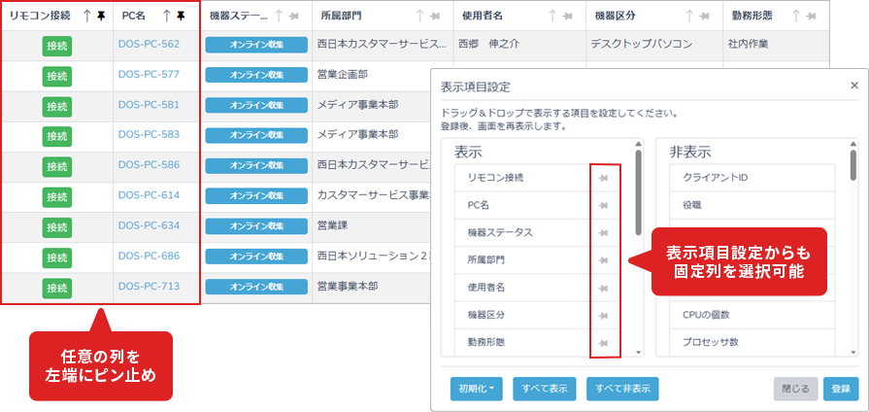
Task: Click the 表示 list scroll-down arrow
Action: point(639,353)
